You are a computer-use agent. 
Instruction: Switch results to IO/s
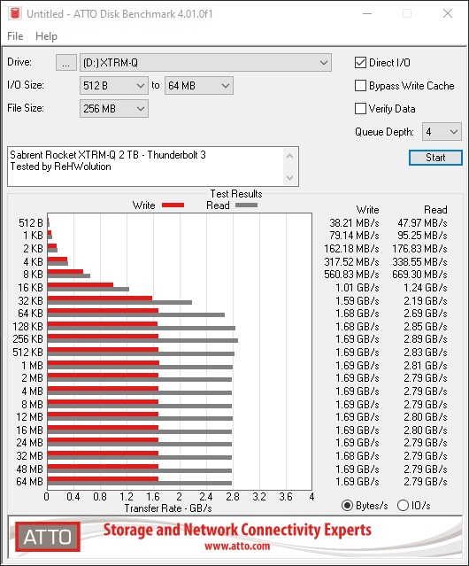pyautogui.click(x=403, y=506)
